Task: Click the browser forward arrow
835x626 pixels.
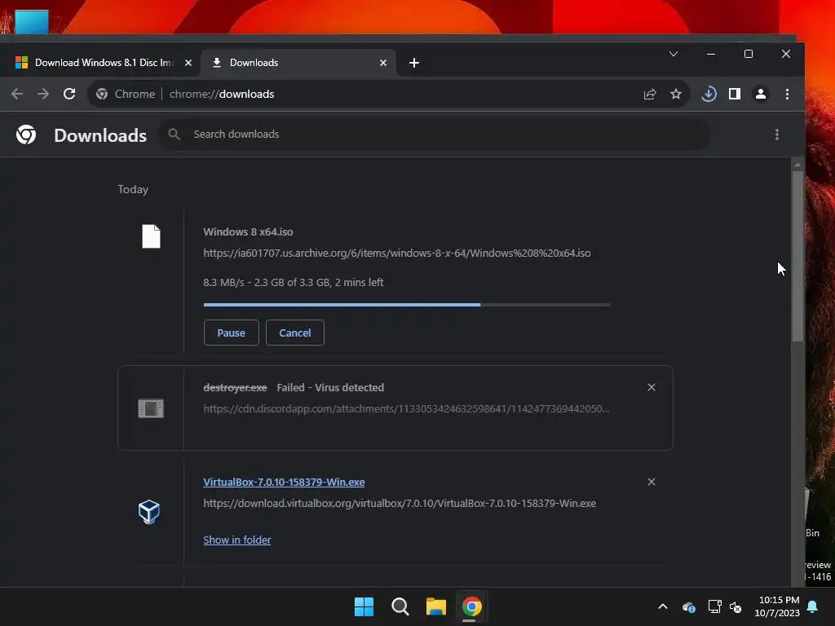Action: (43, 95)
